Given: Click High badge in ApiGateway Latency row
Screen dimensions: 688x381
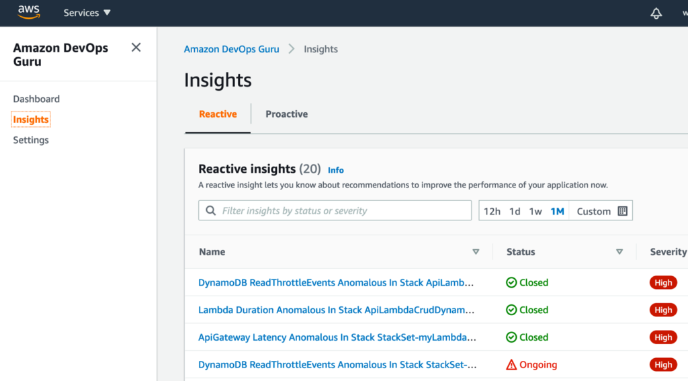Looking at the screenshot, I should pos(663,337).
